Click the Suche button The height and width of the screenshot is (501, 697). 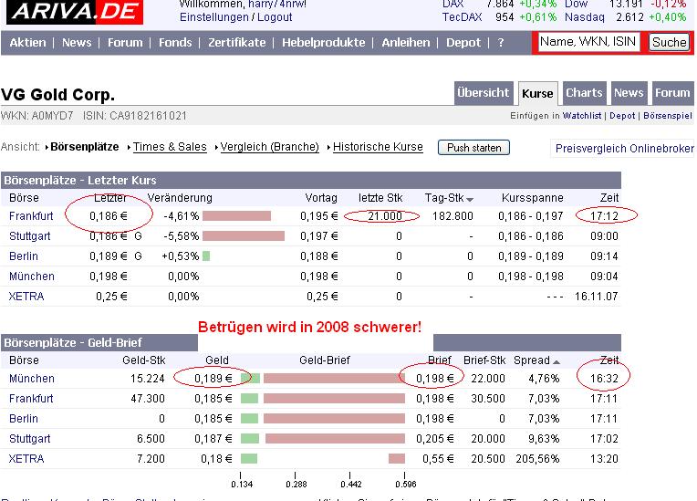point(669,42)
